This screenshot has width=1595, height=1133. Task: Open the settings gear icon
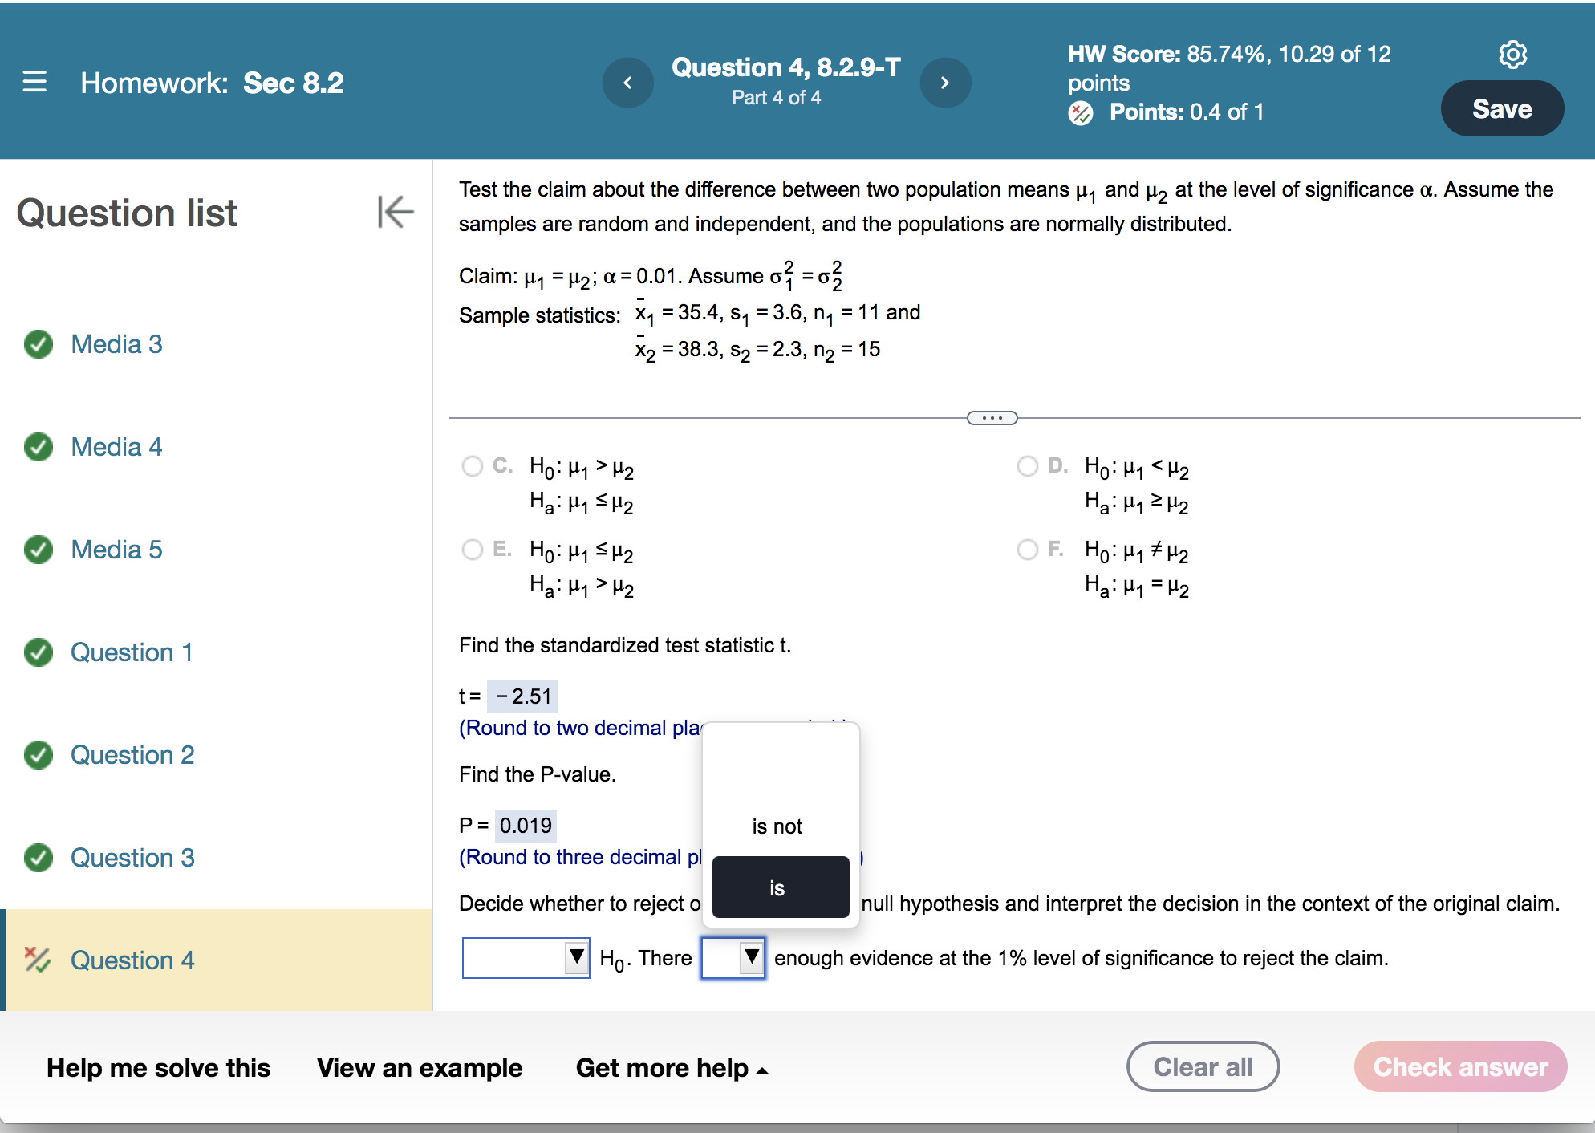tap(1512, 55)
